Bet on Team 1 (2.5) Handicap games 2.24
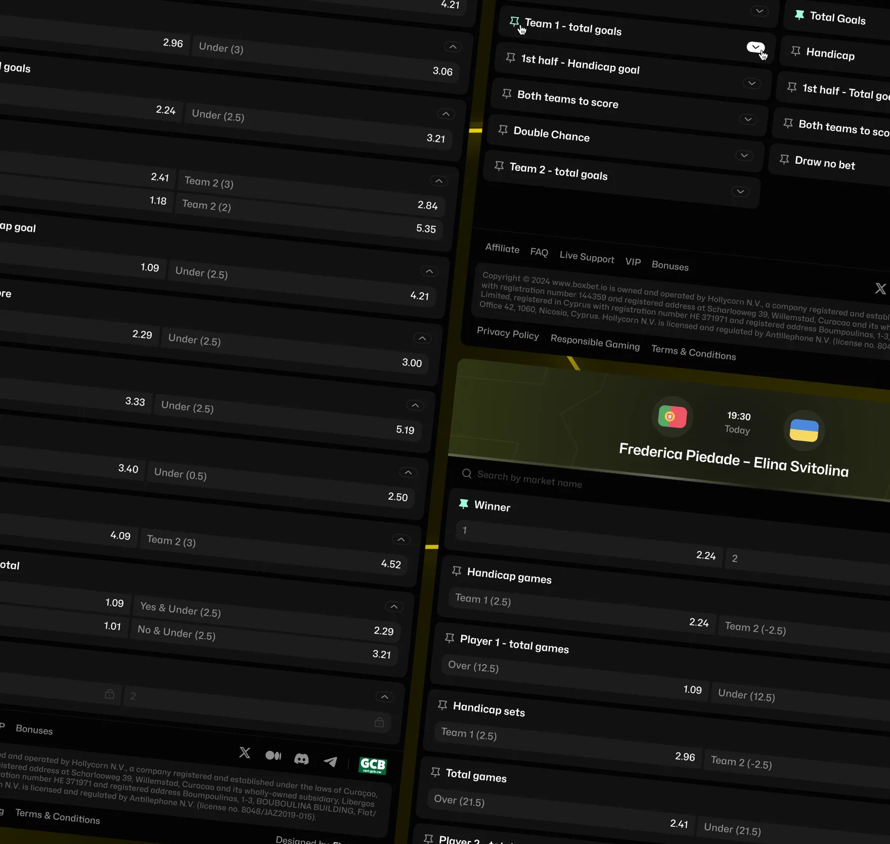Screen dimensions: 890x844 [582, 611]
